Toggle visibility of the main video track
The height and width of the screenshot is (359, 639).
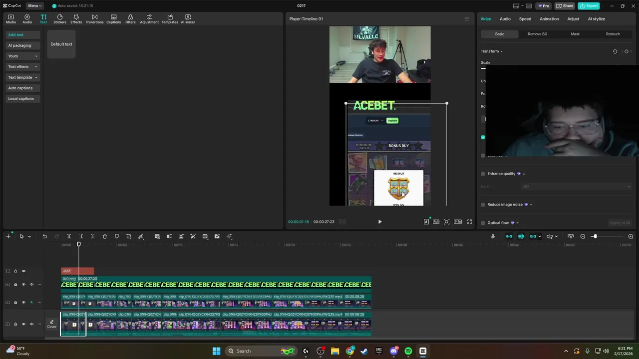[x=23, y=324]
